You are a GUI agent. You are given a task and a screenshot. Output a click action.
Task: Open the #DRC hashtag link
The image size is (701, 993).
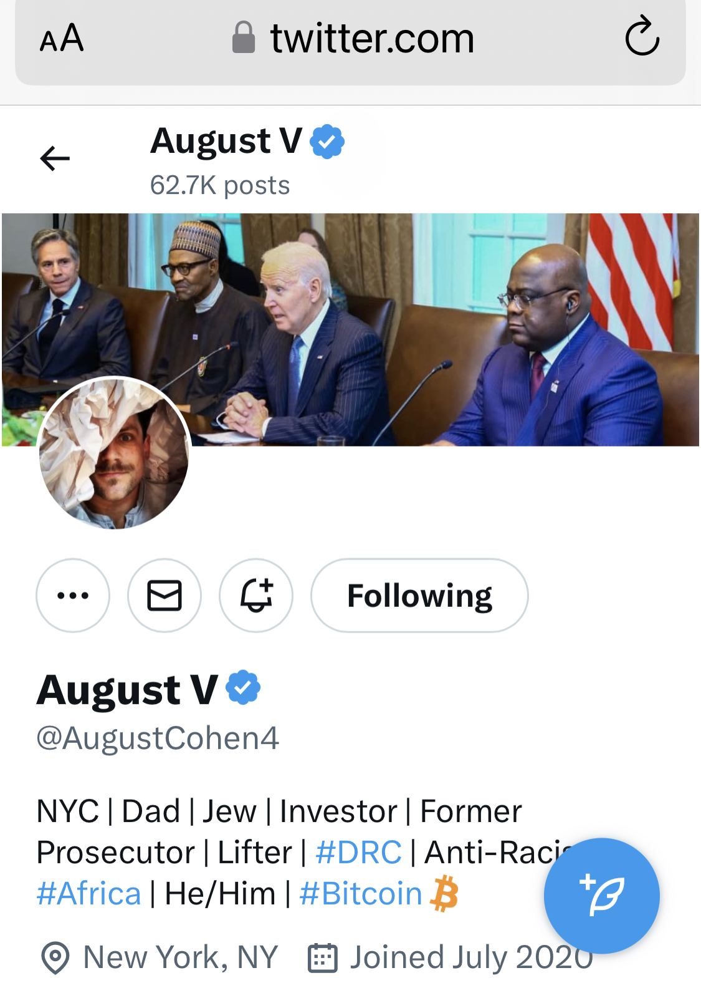[x=358, y=852]
